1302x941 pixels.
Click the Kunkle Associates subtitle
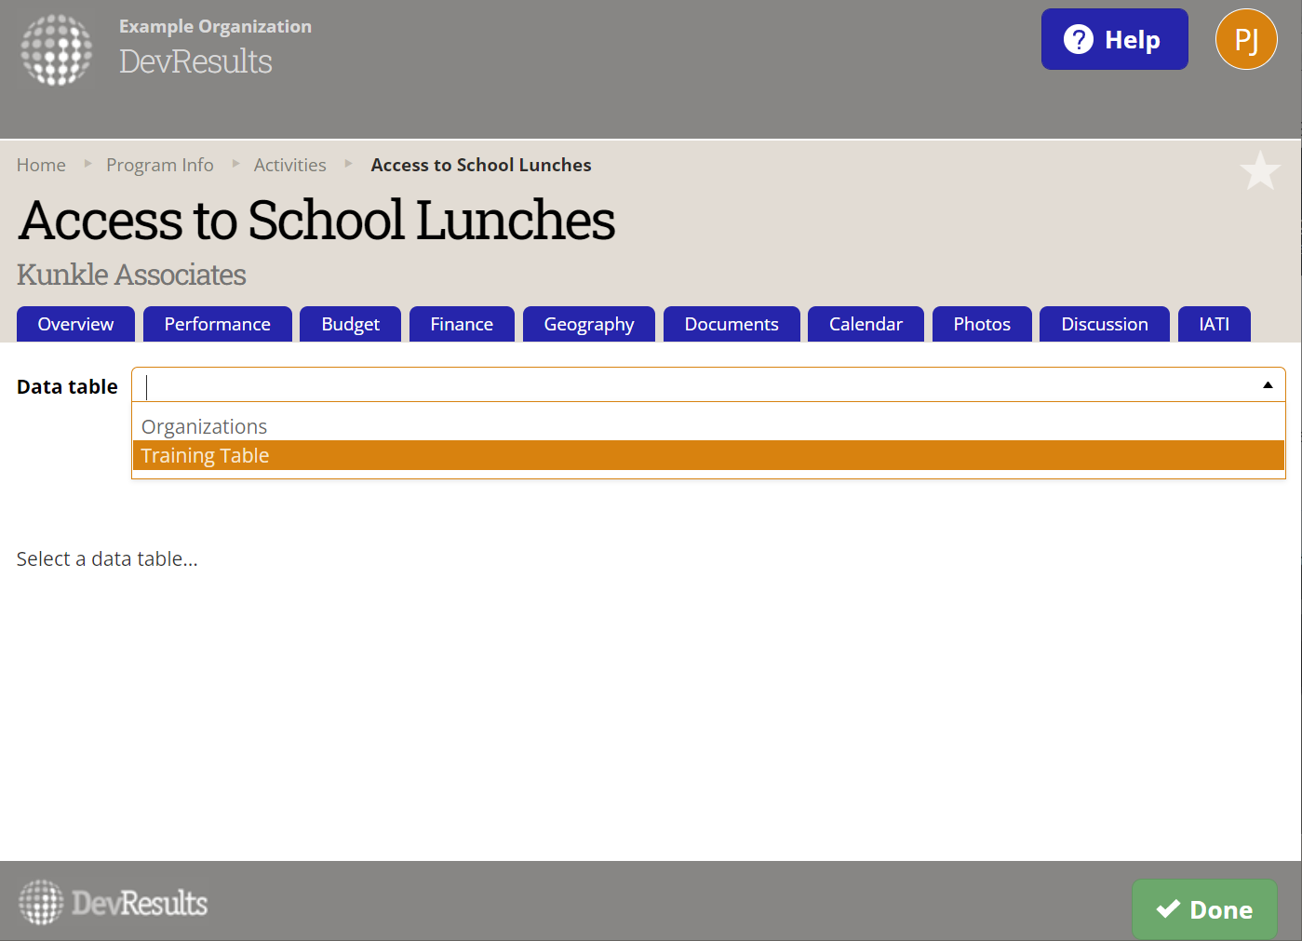pos(131,275)
